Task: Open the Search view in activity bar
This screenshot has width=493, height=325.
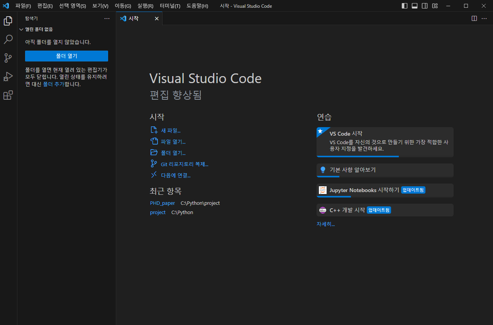Action: pos(8,39)
